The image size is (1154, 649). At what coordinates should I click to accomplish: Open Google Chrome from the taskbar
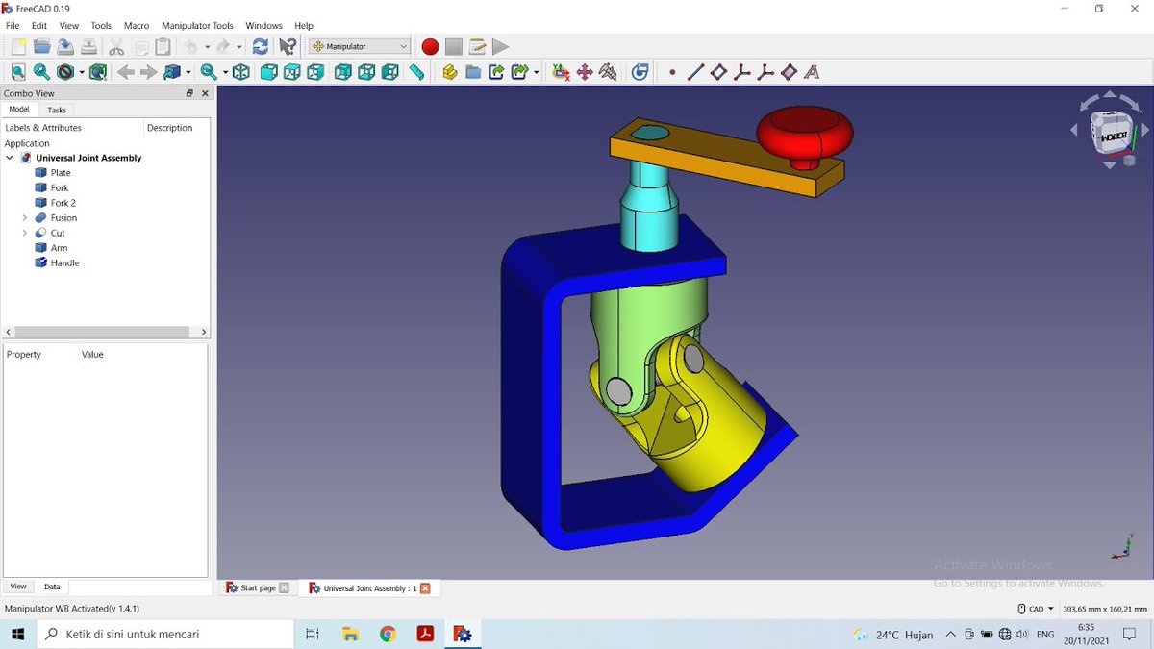click(x=388, y=634)
